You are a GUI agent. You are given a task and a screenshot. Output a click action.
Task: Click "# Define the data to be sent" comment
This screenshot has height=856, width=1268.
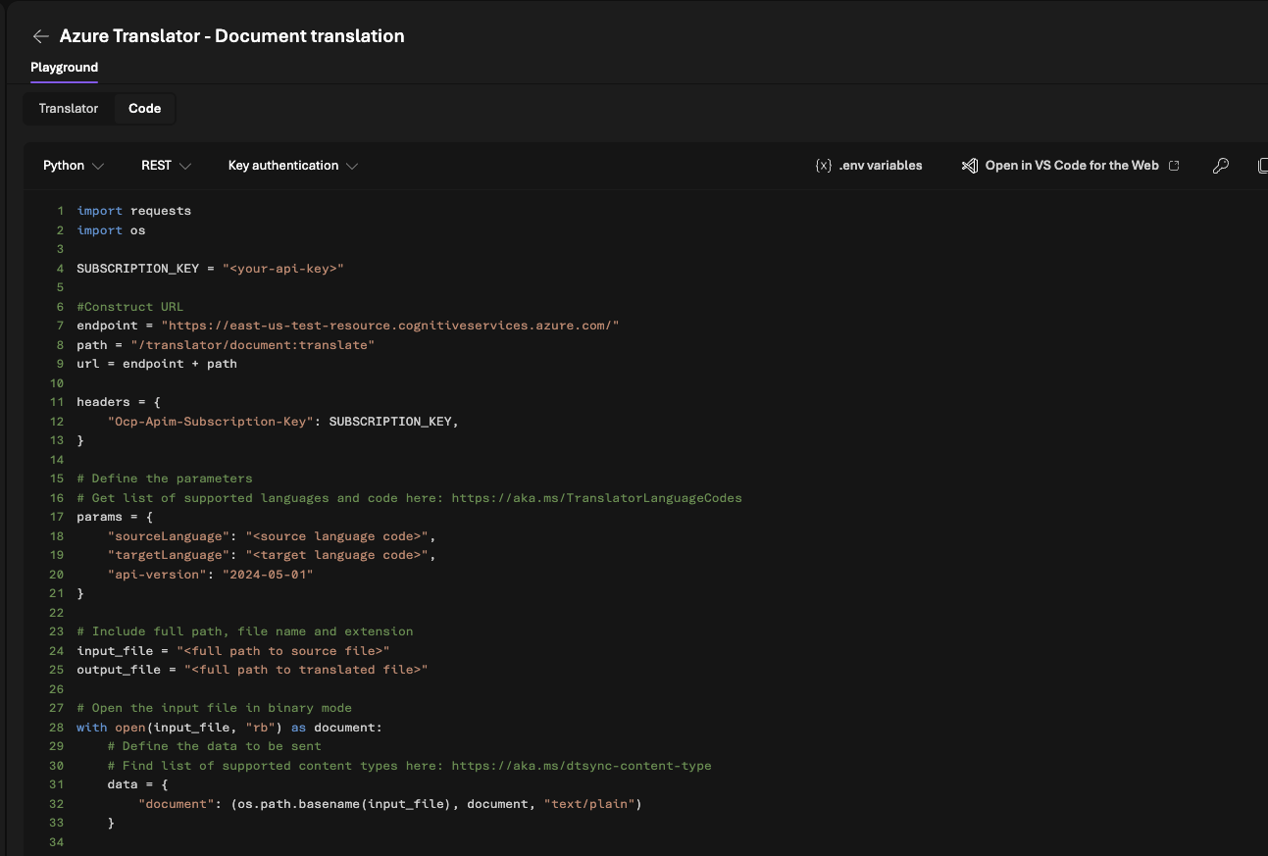[x=215, y=746]
